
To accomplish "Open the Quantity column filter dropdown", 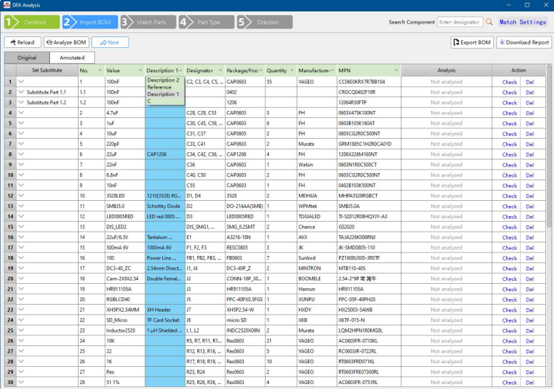I will point(292,71).
